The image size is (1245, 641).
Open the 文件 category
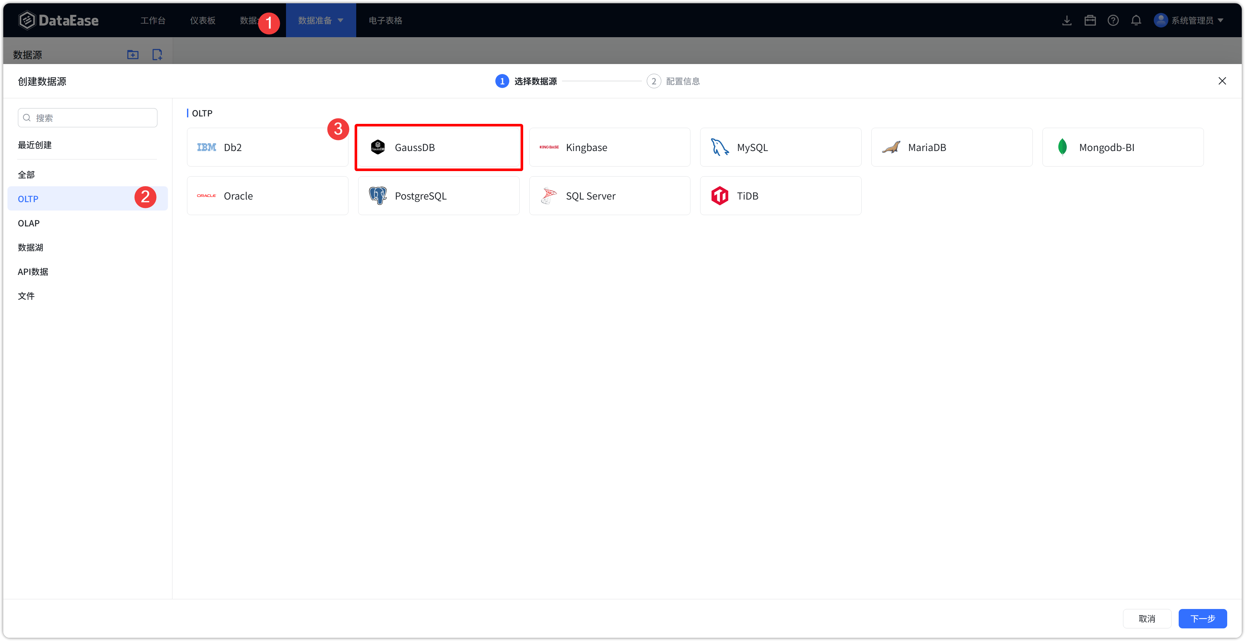coord(87,296)
